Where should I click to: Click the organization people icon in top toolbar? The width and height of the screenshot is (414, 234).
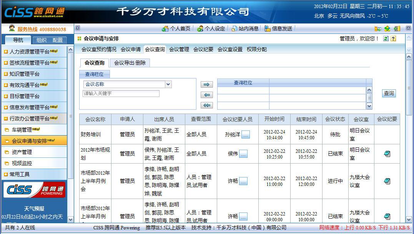click(x=387, y=28)
